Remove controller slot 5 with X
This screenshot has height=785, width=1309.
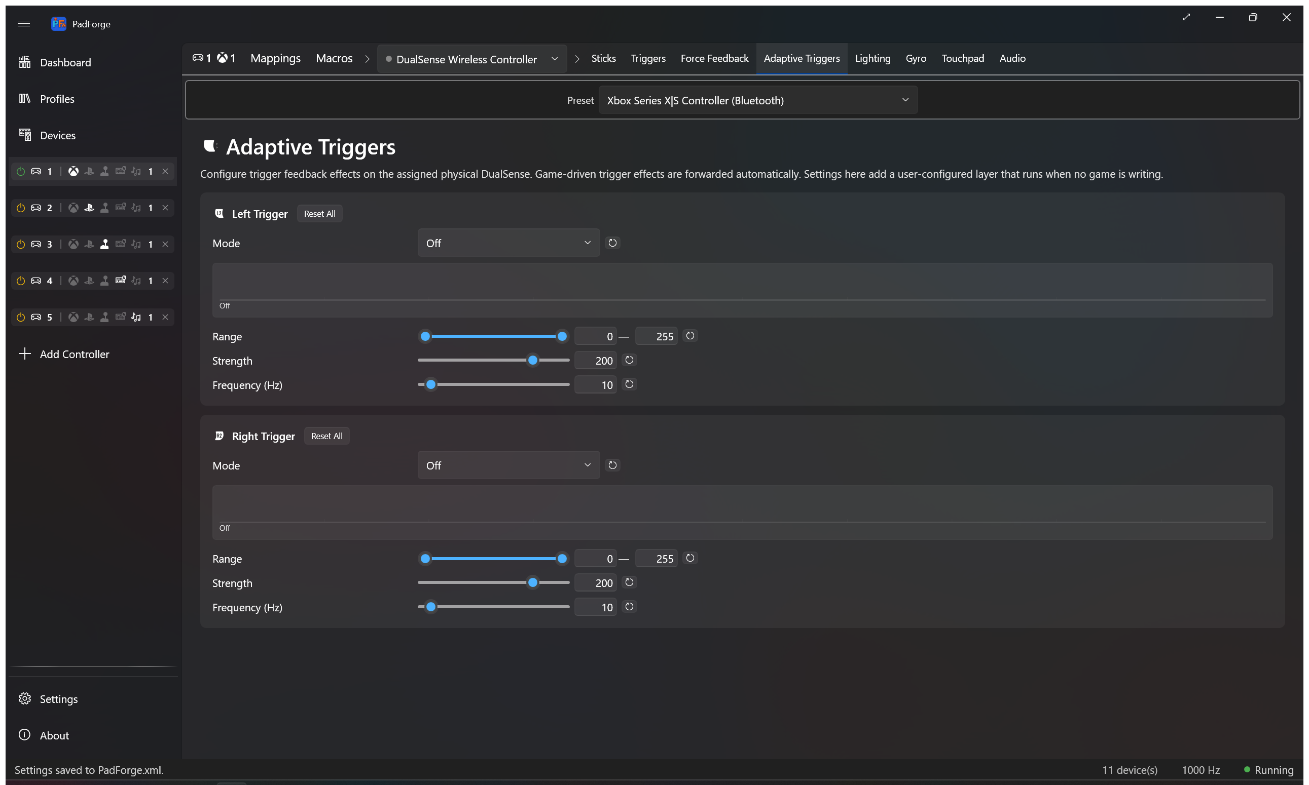pos(165,318)
